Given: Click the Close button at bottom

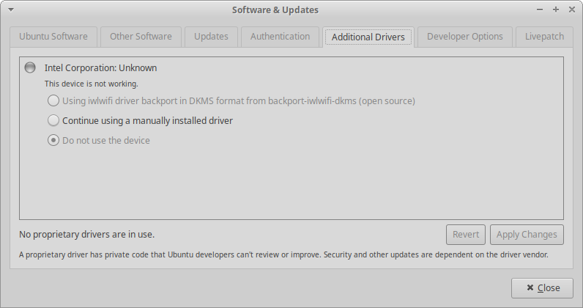Looking at the screenshot, I should tap(542, 288).
